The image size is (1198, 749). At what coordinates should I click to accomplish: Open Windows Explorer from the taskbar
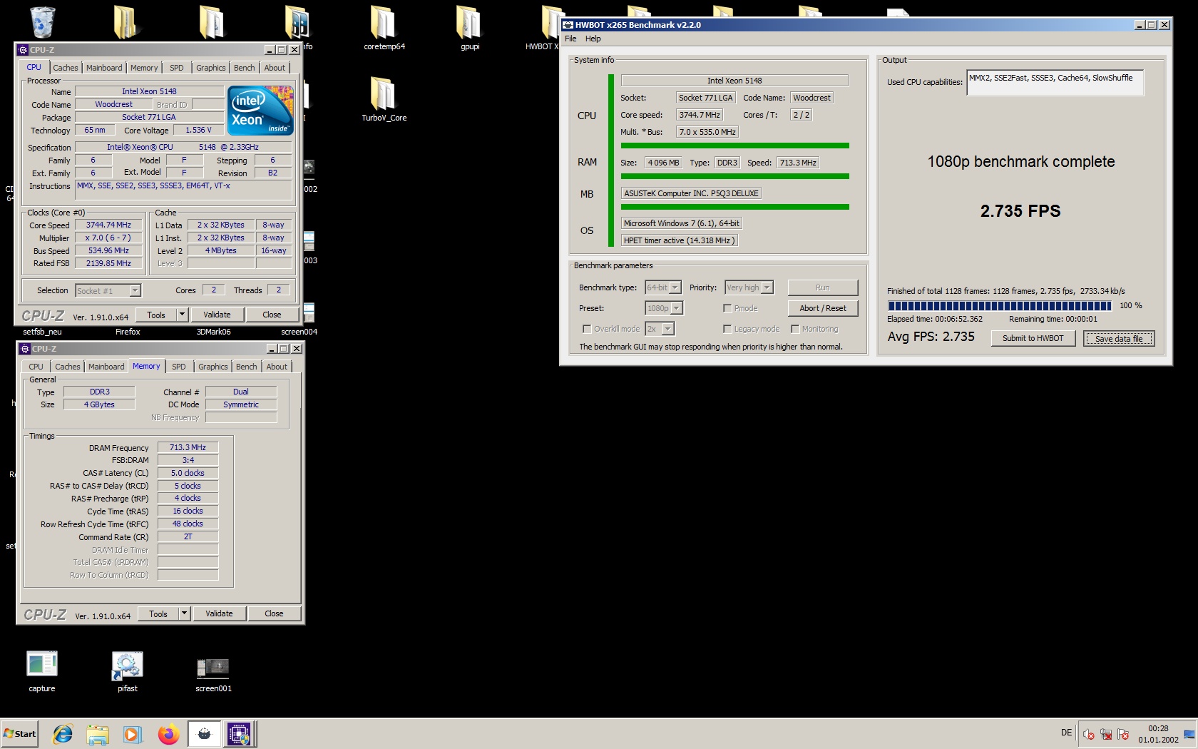click(x=98, y=734)
